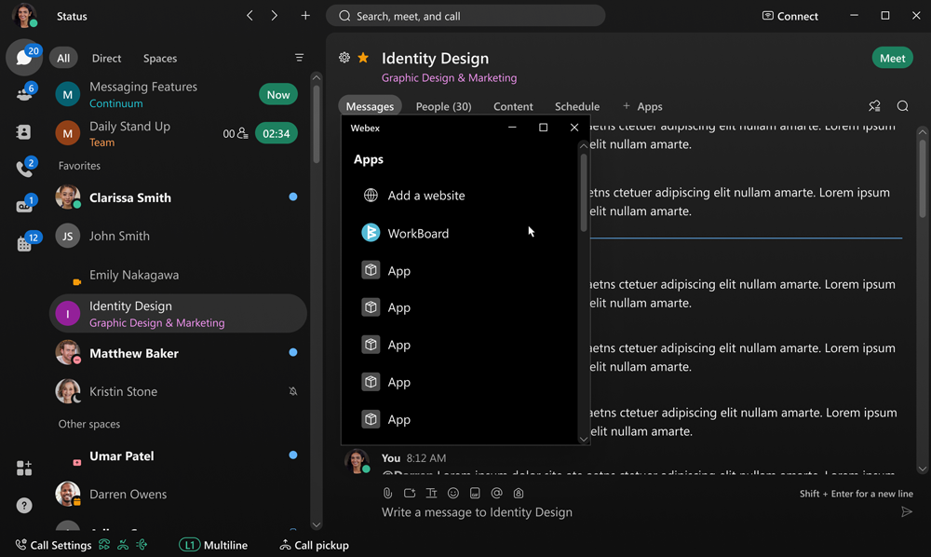Switch to the Spaces filter tab

[x=160, y=58]
